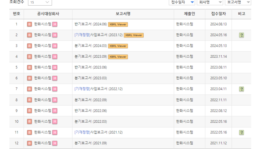Click the 유 icon in row 12
Viewport: 257px width, 149px height.
click(x=30, y=143)
